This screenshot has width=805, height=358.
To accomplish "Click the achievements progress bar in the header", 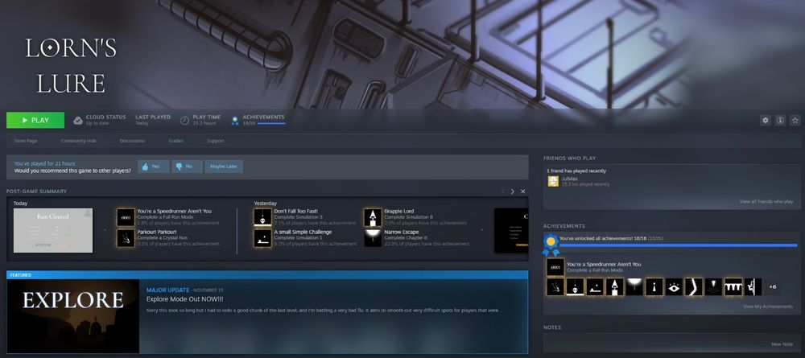I will (x=271, y=124).
